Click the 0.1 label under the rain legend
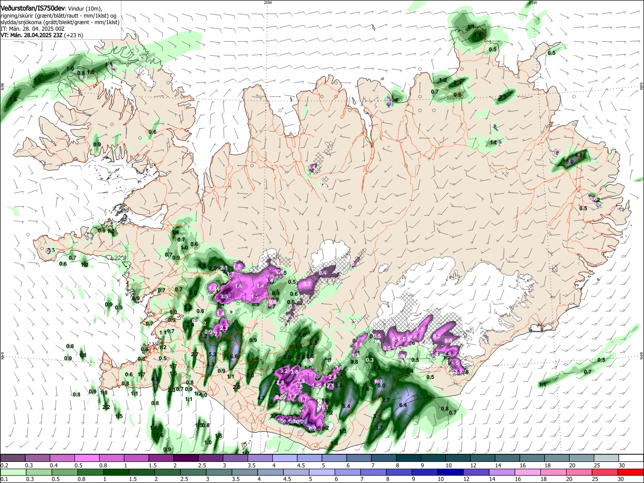The height and width of the screenshot is (483, 644). [4, 479]
